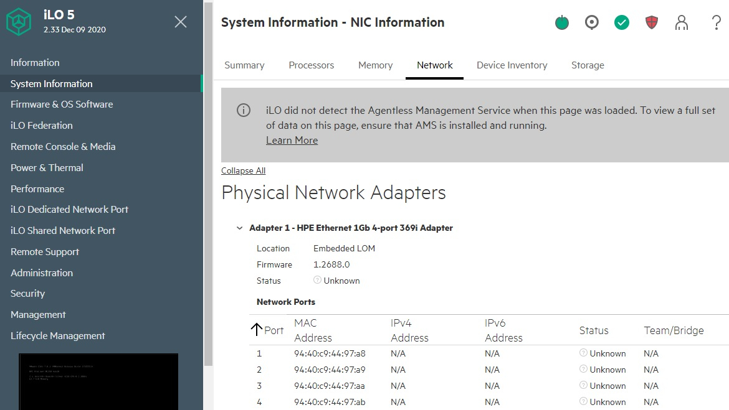Click the user session icon
Screen dimensions: 729x410
coord(681,22)
